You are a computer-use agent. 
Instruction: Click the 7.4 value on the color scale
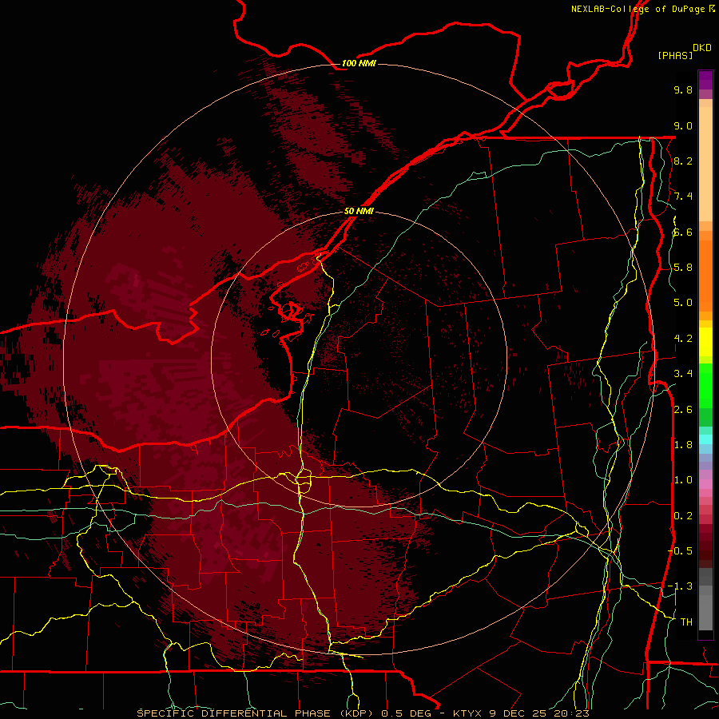tap(683, 197)
